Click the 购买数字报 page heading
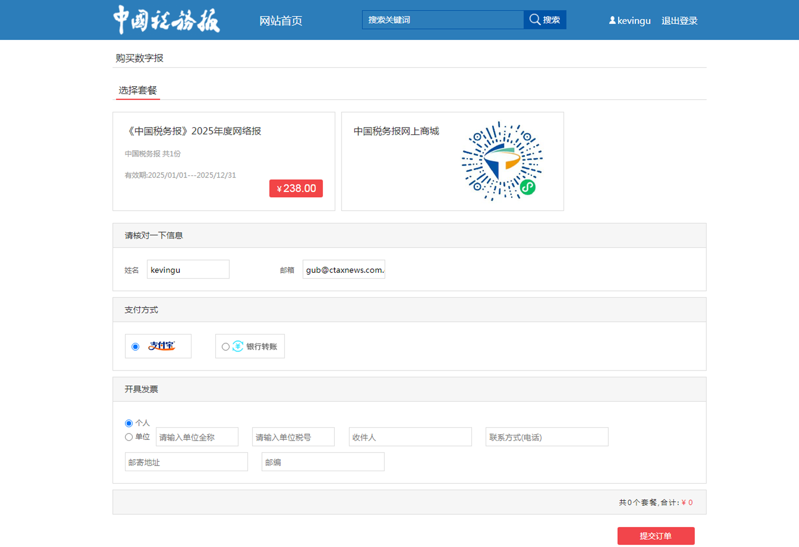 139,58
